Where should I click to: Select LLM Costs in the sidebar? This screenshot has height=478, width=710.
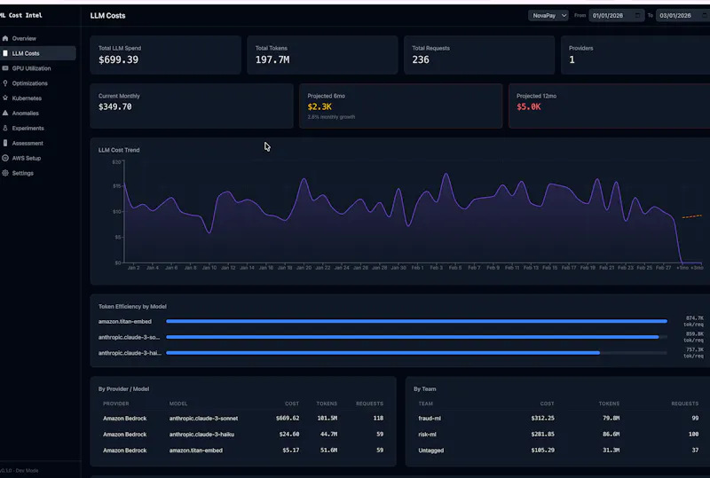(x=38, y=53)
